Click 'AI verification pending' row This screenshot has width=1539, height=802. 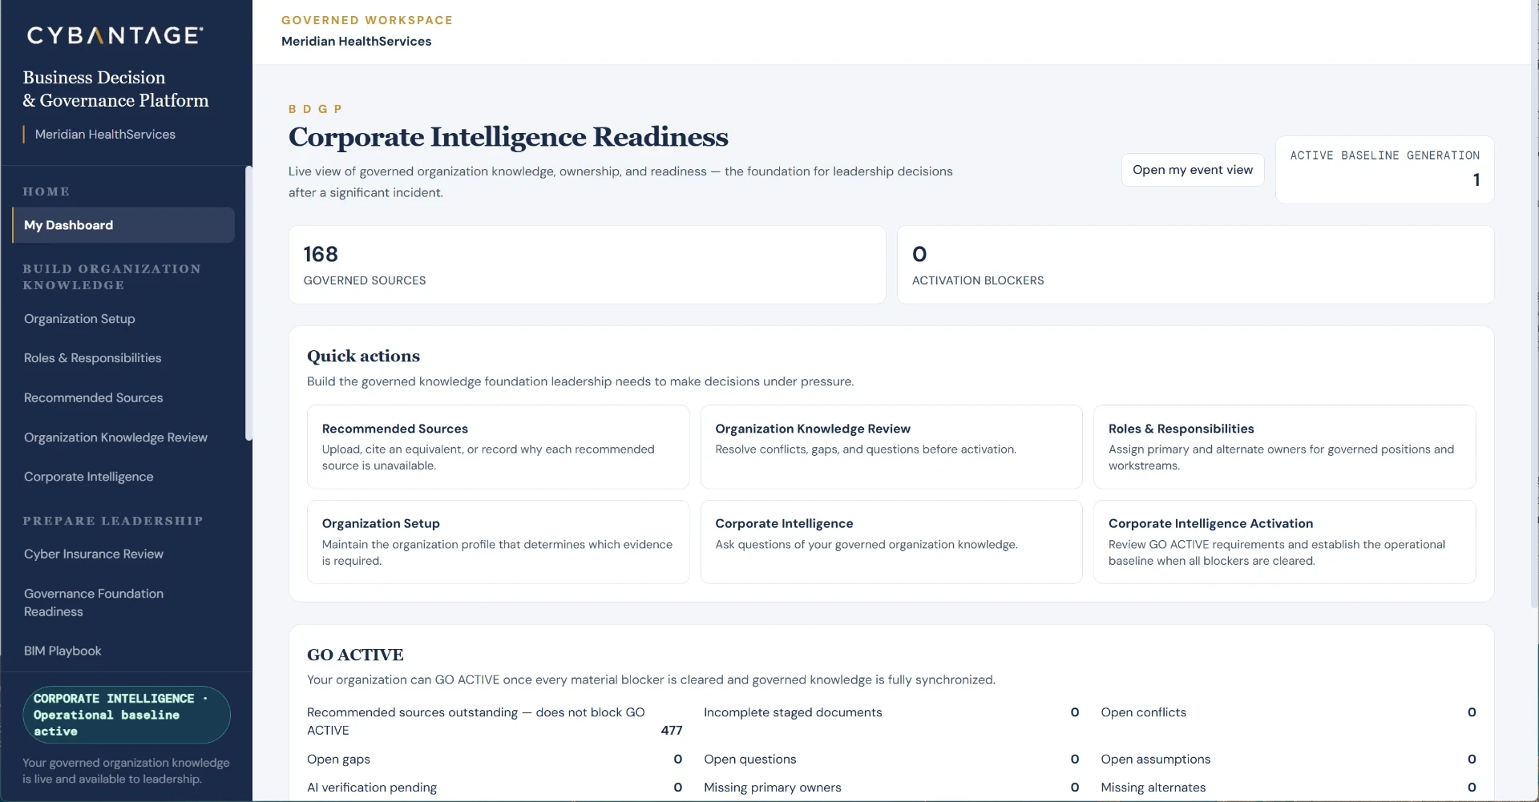[x=495, y=788]
